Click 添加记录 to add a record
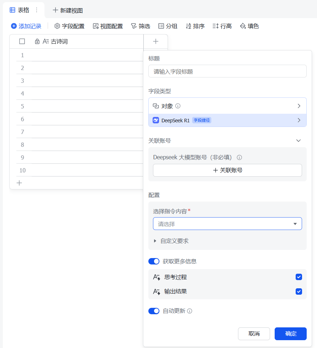This screenshot has height=348, width=317. (x=26, y=26)
